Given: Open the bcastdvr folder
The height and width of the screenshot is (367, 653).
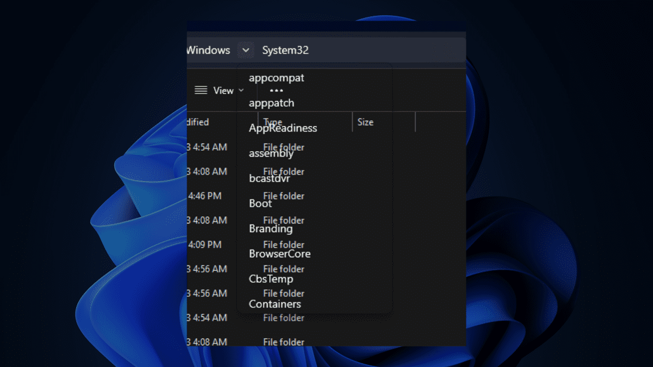Looking at the screenshot, I should (270, 178).
